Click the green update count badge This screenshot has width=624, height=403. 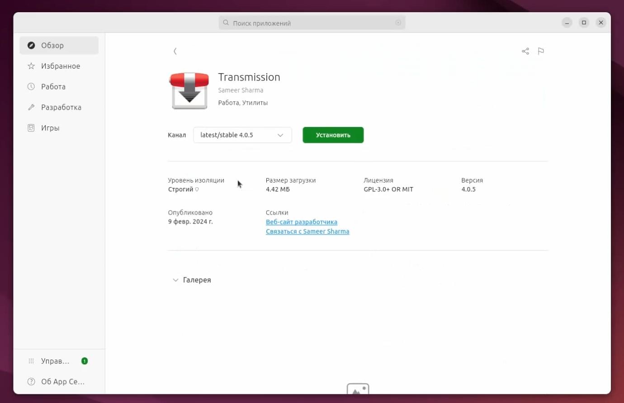85,361
